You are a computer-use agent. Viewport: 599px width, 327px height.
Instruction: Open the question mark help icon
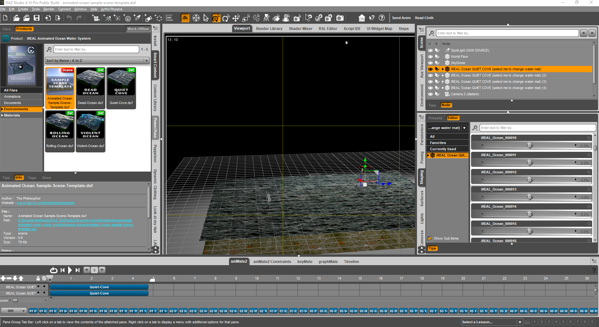[382, 18]
